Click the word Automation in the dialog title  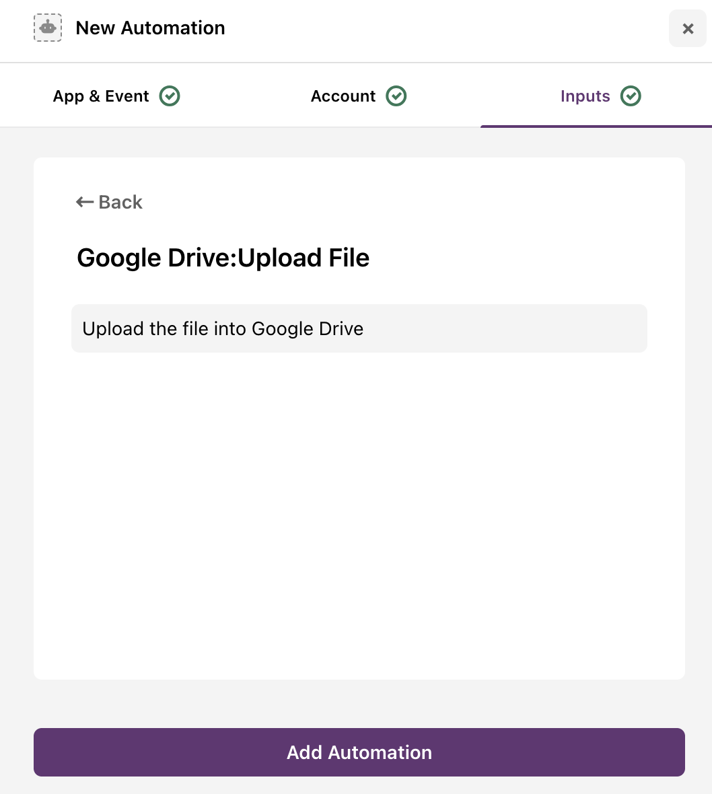173,28
